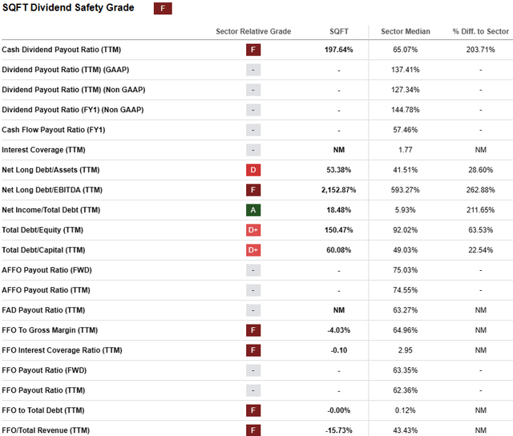Click the sector median value 65.07%
Viewport: 513px width, 436px height.
pyautogui.click(x=406, y=50)
